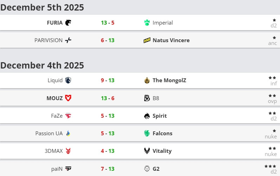Screen dimensions: 280x176
Task: Open the Natus Vincere team link
Action: coord(171,40)
